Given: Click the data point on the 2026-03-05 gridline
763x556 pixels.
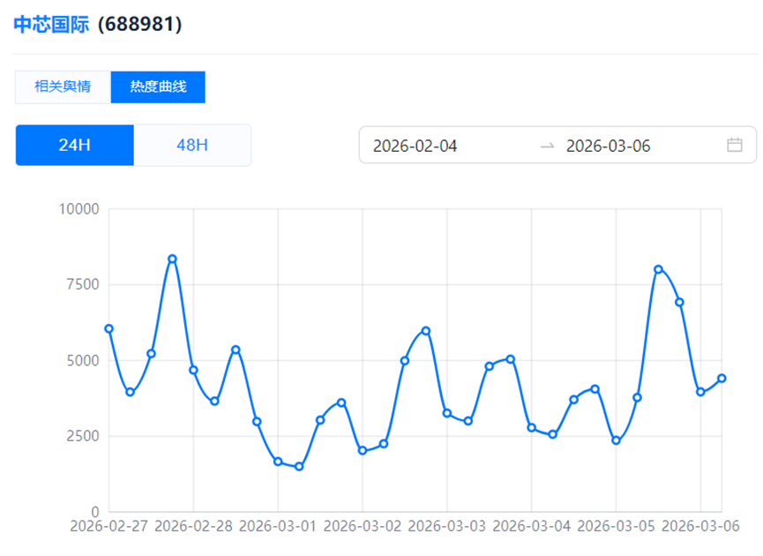Looking at the screenshot, I should 616,440.
